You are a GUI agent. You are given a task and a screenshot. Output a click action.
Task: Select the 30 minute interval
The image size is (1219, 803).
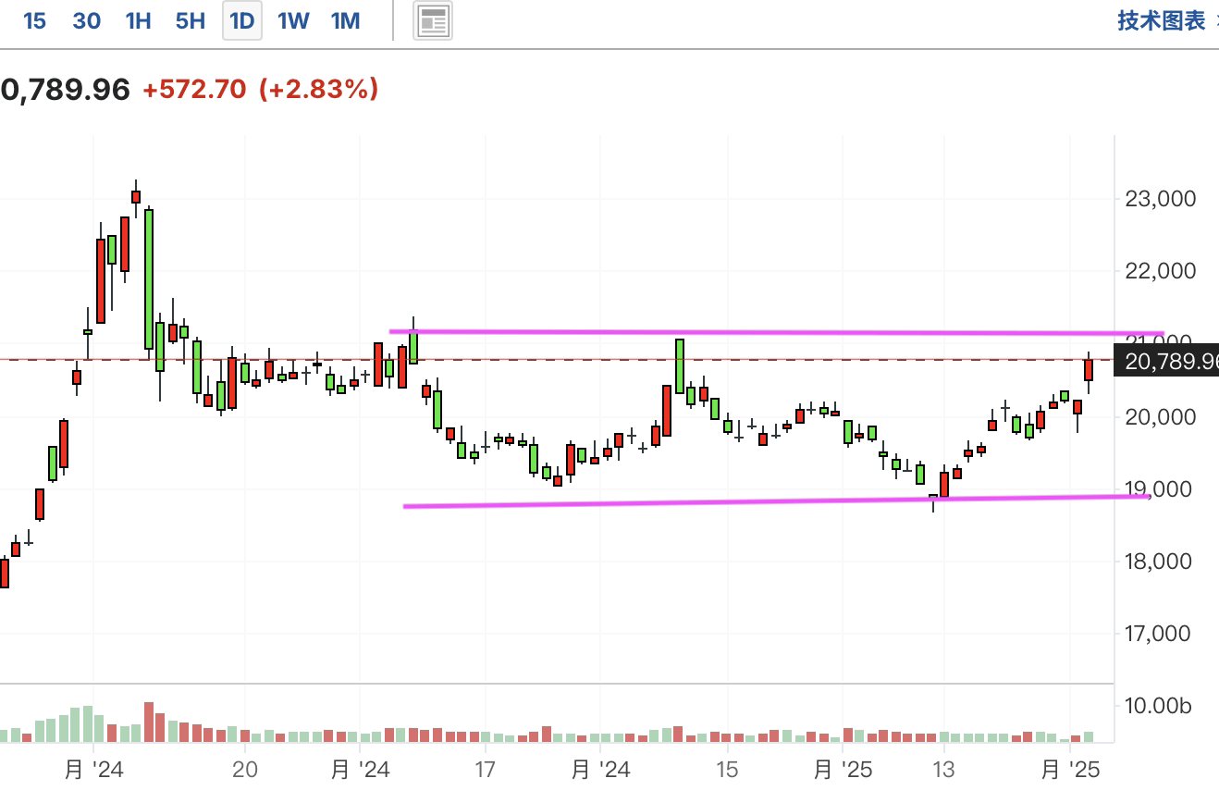(86, 20)
